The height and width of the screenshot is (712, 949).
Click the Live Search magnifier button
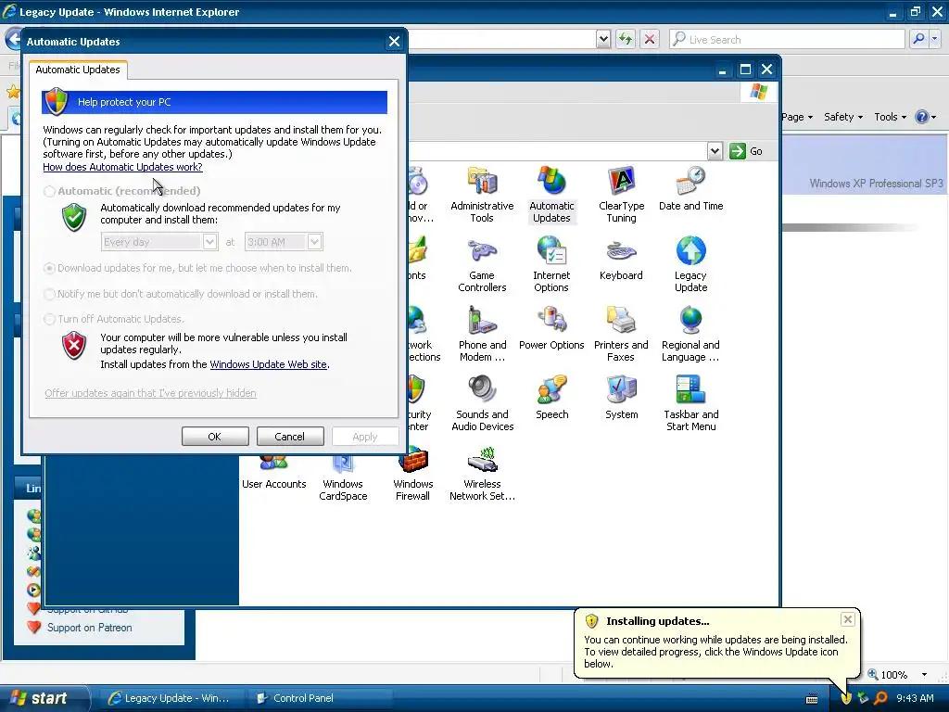[918, 39]
